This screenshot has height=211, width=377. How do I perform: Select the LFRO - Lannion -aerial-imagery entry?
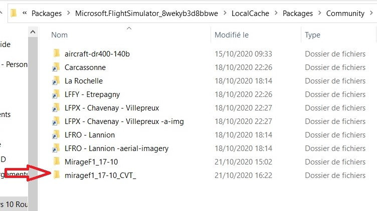[116, 148]
